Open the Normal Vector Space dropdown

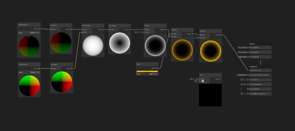point(35,72)
